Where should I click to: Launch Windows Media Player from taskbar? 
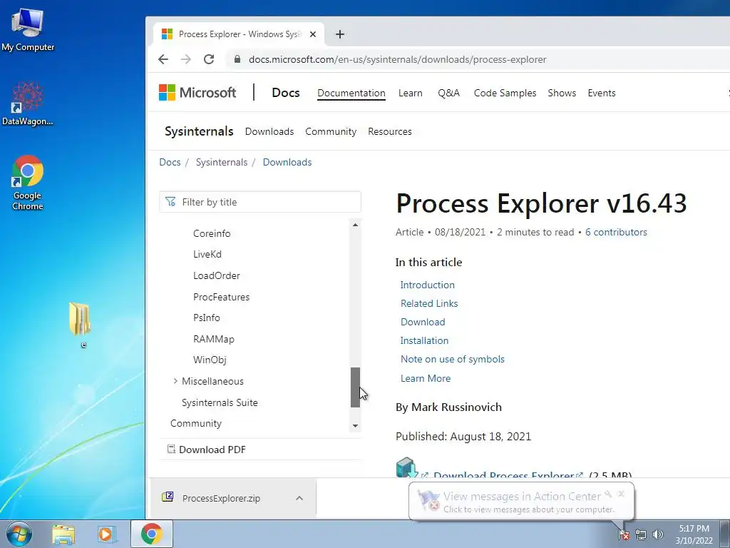click(x=106, y=534)
